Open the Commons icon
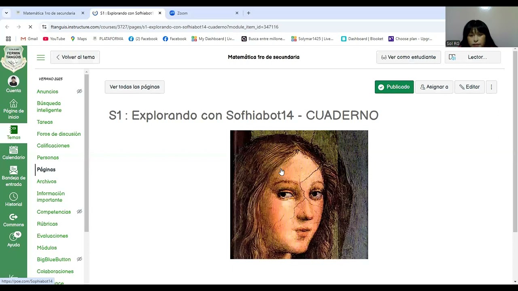 pos(13,217)
